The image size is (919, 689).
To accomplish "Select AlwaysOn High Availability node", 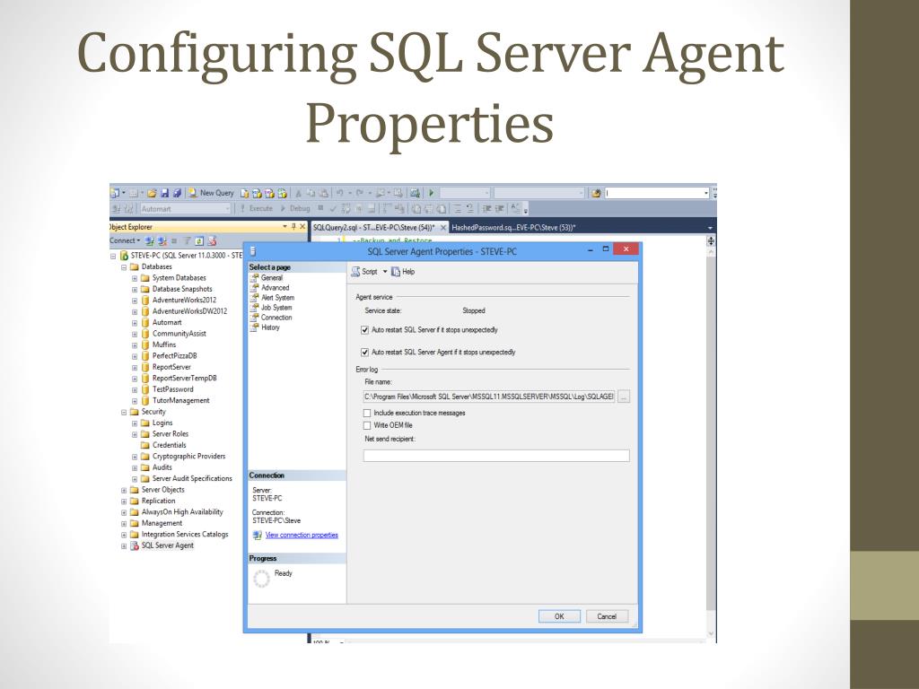I will (x=182, y=512).
